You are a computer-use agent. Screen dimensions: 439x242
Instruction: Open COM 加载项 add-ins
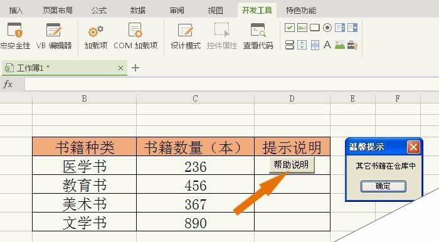135,36
